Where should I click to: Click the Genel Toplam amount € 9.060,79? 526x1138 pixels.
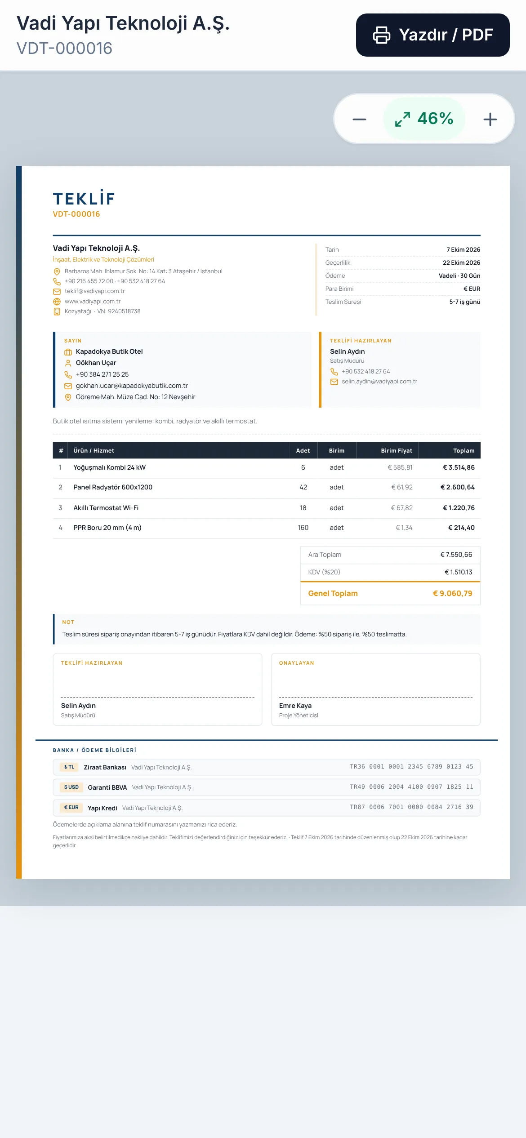[x=453, y=593]
